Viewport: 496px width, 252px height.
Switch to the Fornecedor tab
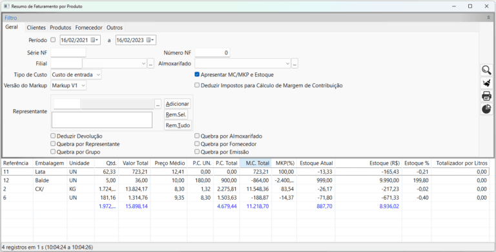[88, 28]
